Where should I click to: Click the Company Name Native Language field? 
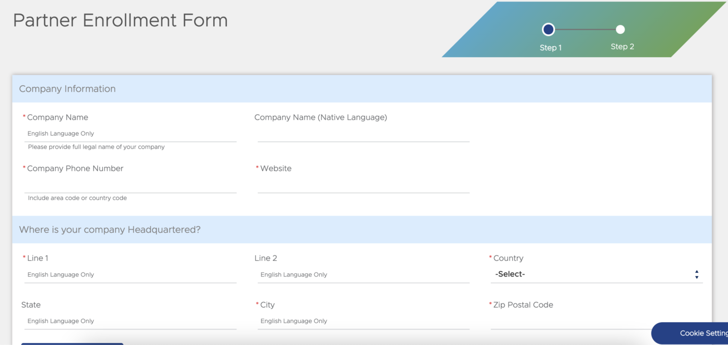364,134
